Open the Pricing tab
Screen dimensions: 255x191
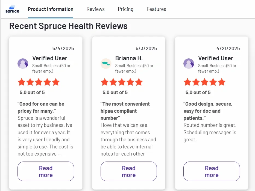pos(125,9)
